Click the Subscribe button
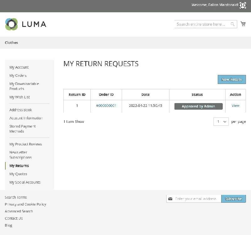This screenshot has height=235, width=251. point(233,199)
